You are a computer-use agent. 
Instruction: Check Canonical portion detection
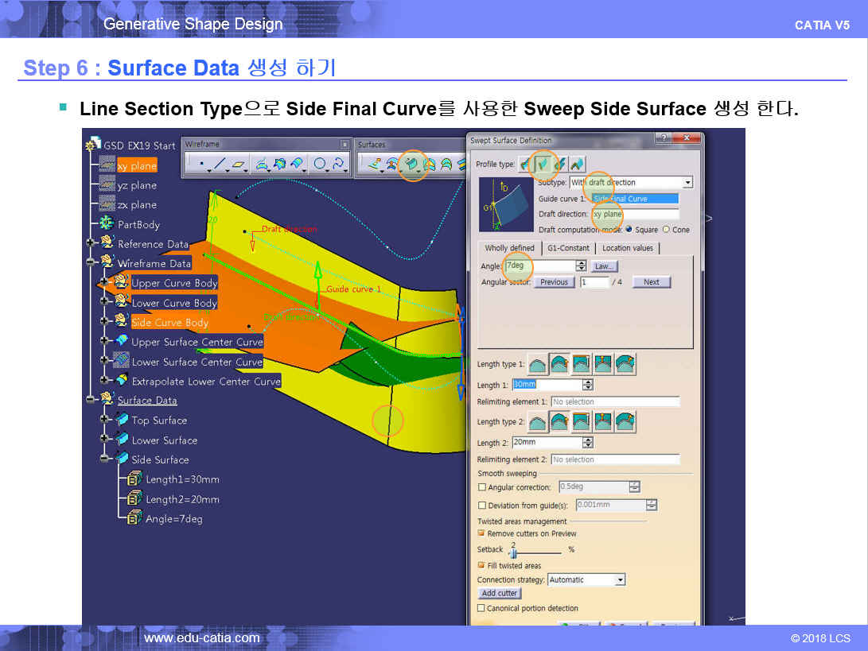pos(481,608)
